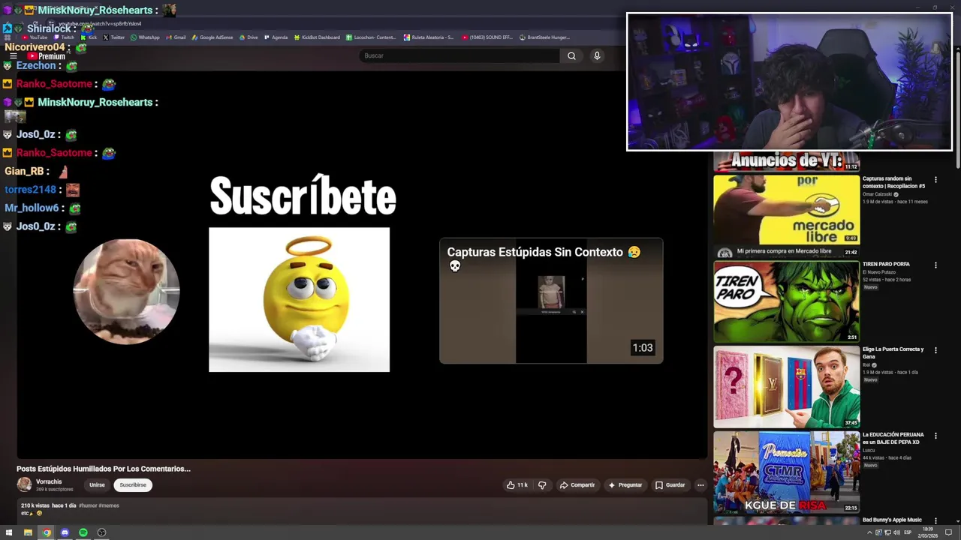Open the Google AdSense bookmark
The width and height of the screenshot is (961, 540).
click(x=212, y=37)
